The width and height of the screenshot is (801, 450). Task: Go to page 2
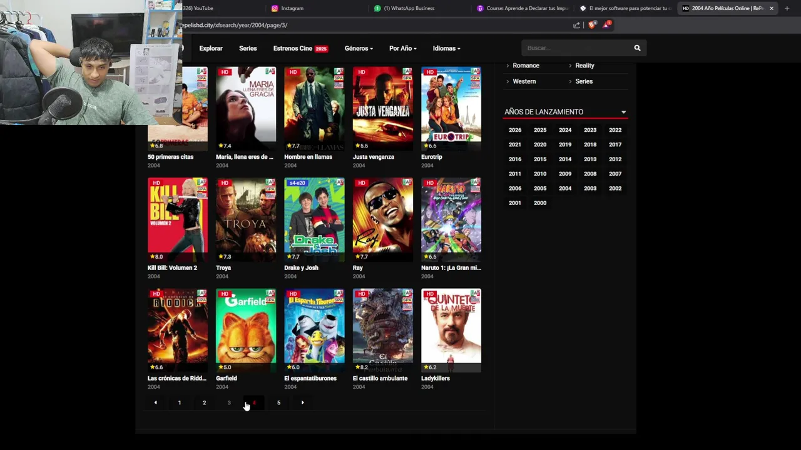coord(204,402)
